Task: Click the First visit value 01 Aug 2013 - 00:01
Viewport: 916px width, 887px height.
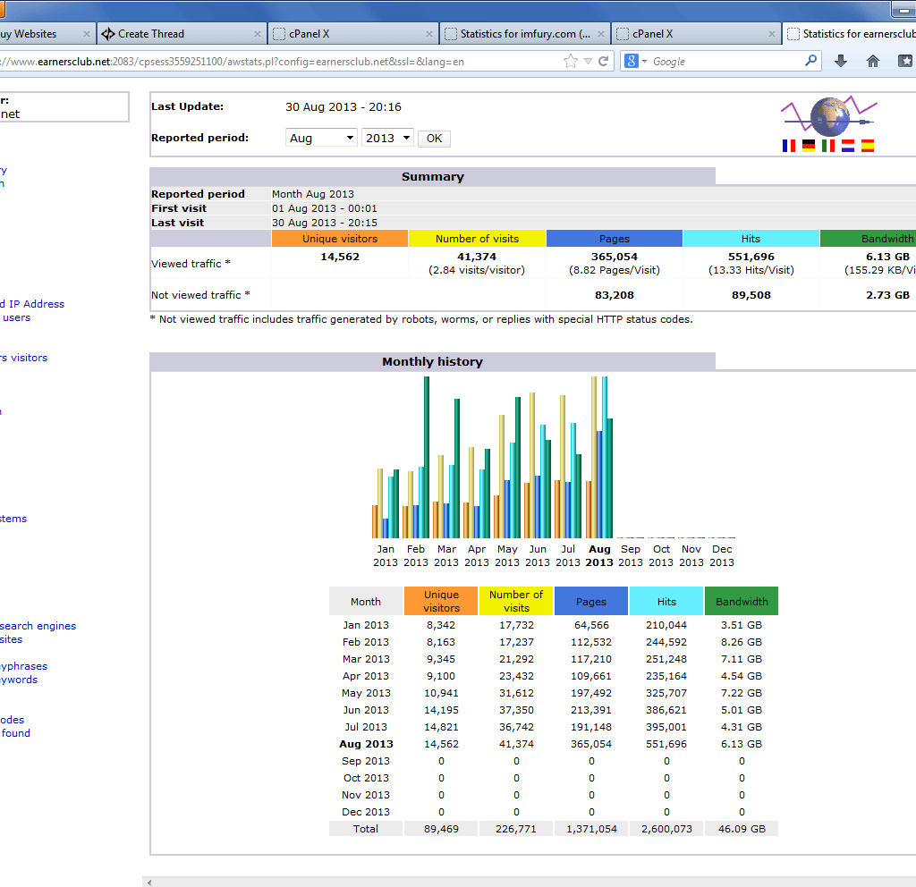Action: (x=324, y=208)
